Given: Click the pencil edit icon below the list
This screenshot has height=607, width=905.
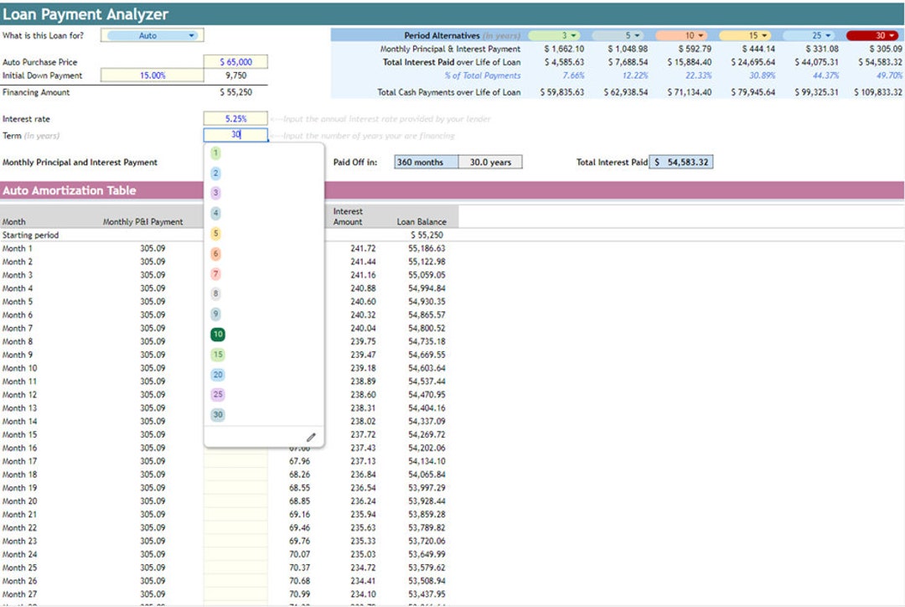Looking at the screenshot, I should (311, 437).
